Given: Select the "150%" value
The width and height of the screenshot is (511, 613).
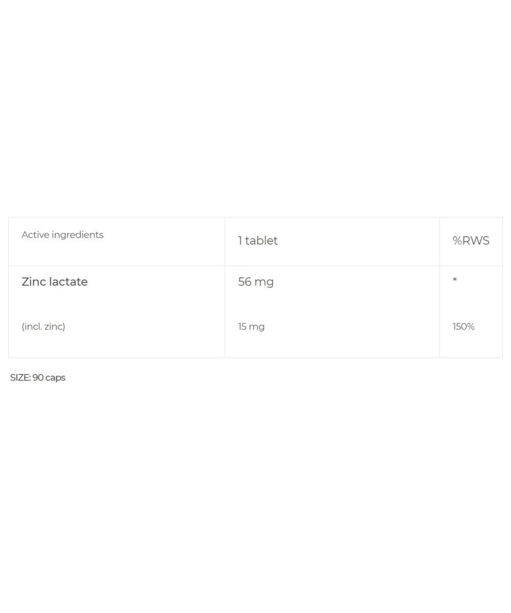Looking at the screenshot, I should [x=463, y=326].
